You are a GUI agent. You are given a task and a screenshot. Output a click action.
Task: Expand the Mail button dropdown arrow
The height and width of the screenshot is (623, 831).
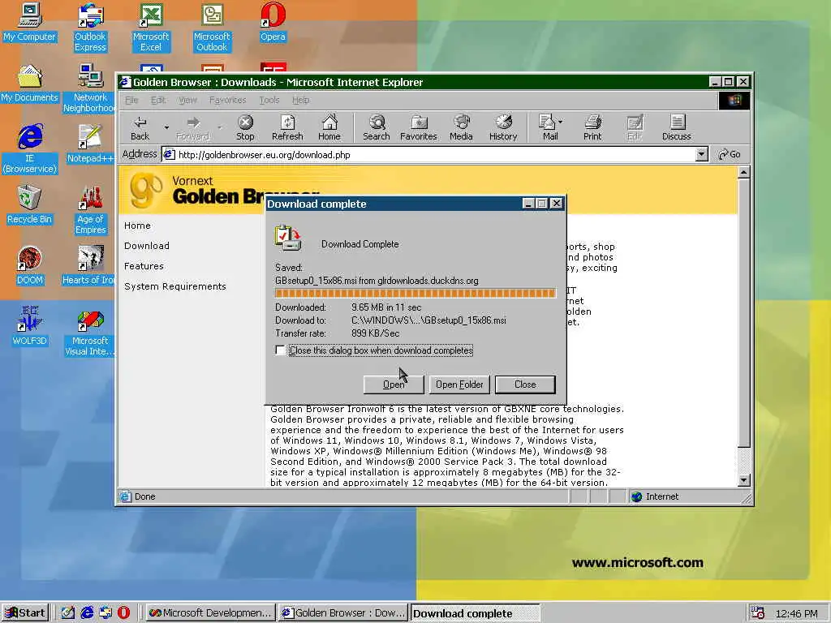pyautogui.click(x=562, y=122)
